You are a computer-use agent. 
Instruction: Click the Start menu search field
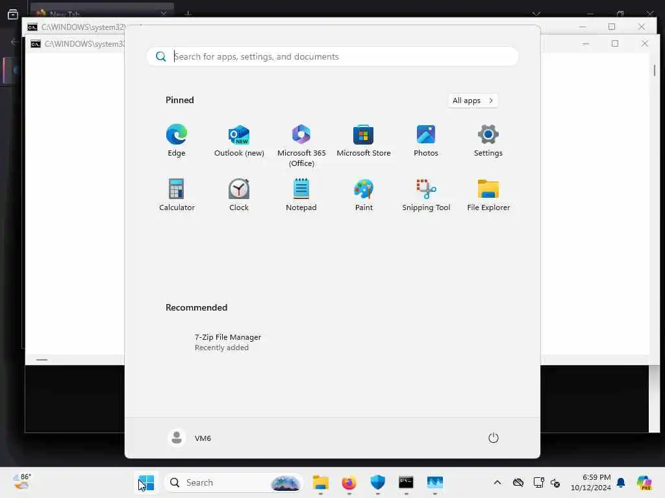pos(332,56)
